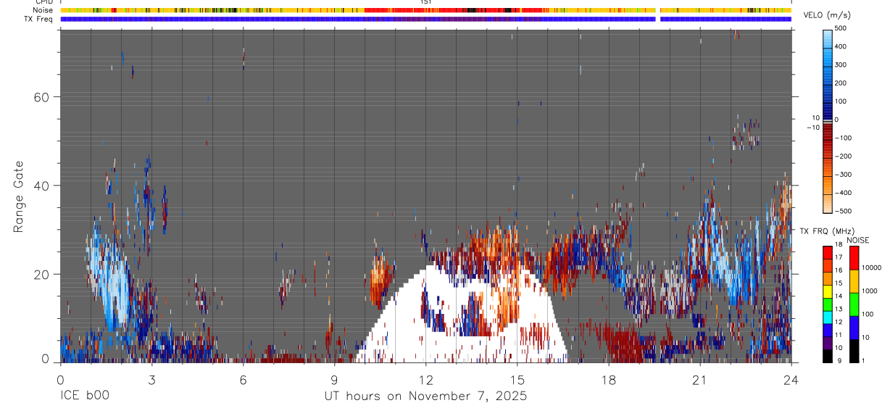Click the 'ICE b00' radar beam label
Screen dimensions: 890x411
86,397
